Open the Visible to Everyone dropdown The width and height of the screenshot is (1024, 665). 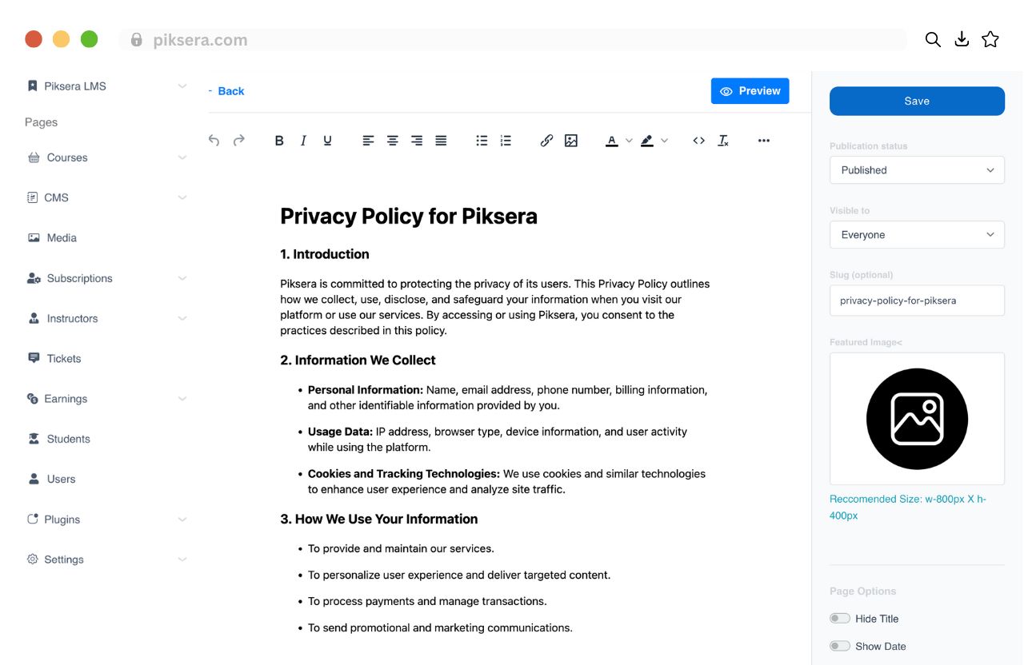[917, 235]
